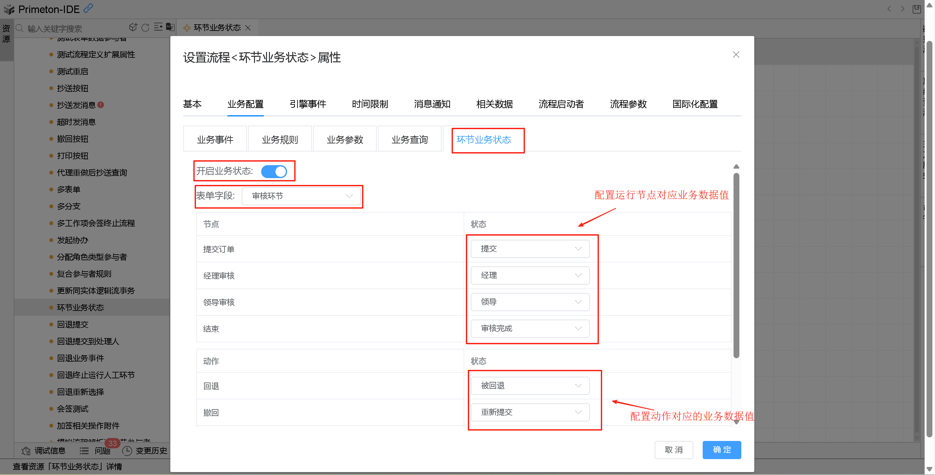Switch to the 引擎事件 tab
Viewport: 935px width, 475px height.
pyautogui.click(x=308, y=104)
